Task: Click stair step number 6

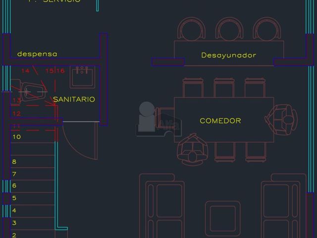Action: coord(14,185)
